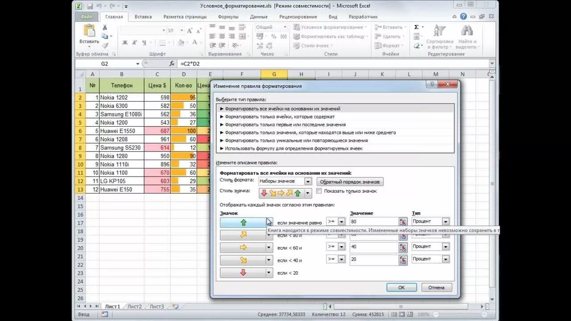Click the Clear eraser icon
This screenshot has width=571, height=321.
click(x=417, y=45)
